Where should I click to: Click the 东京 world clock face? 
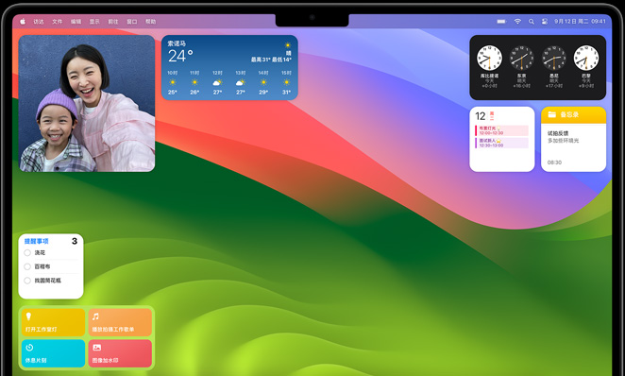click(x=521, y=59)
